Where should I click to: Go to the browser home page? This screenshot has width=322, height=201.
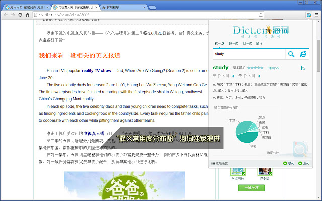(28, 15)
